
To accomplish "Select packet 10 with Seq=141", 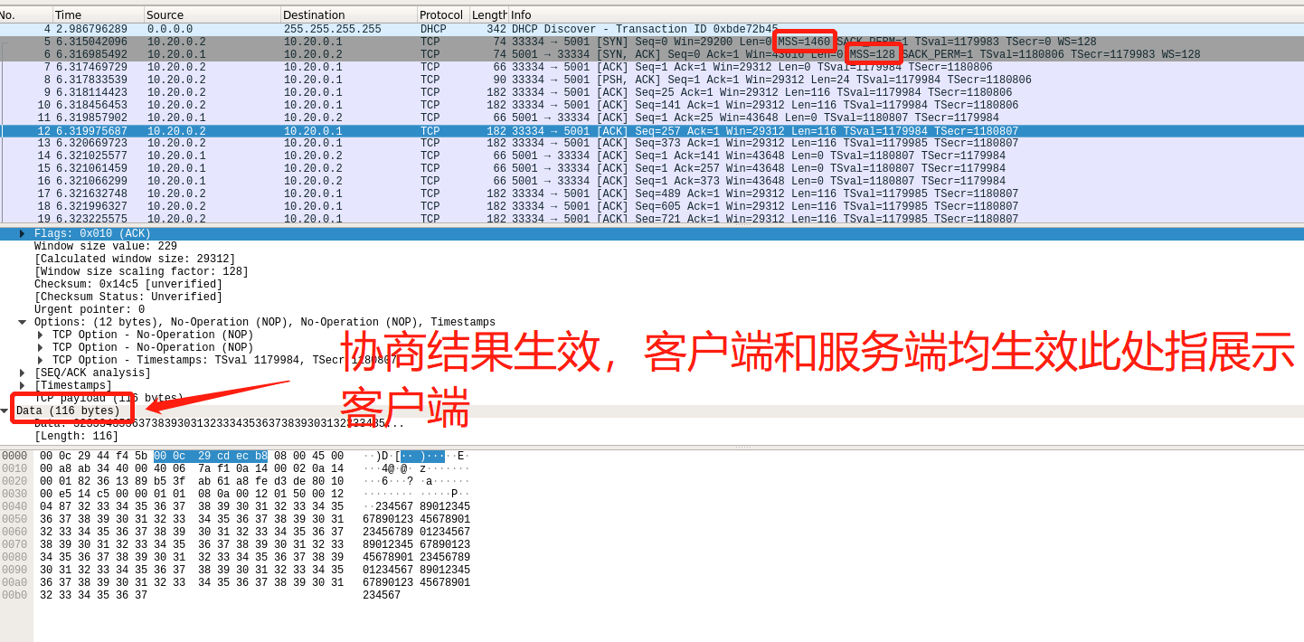I will pyautogui.click(x=652, y=105).
